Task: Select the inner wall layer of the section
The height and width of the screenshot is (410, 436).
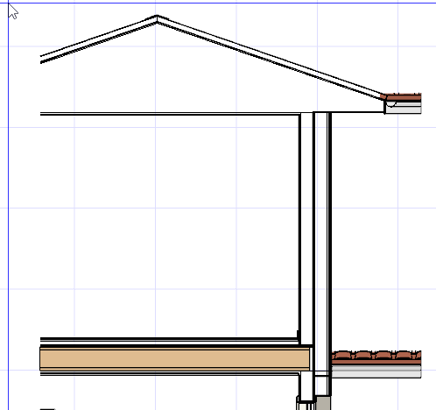Action: pyautogui.click(x=306, y=228)
